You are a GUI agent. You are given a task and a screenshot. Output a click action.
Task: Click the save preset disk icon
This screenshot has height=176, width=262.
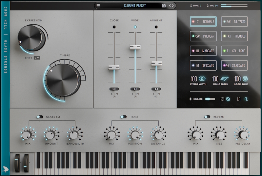pos(164,6)
